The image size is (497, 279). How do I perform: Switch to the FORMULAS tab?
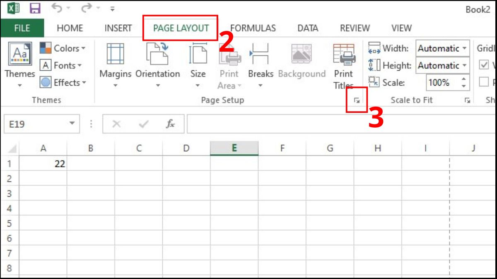pos(253,28)
